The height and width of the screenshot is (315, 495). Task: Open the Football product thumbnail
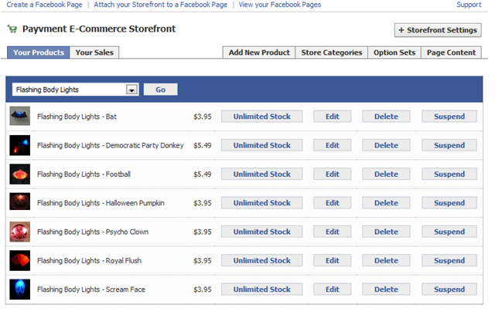click(20, 174)
